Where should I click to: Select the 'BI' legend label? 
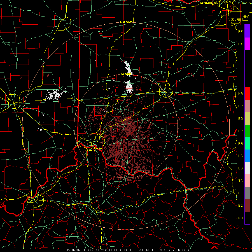241,206
